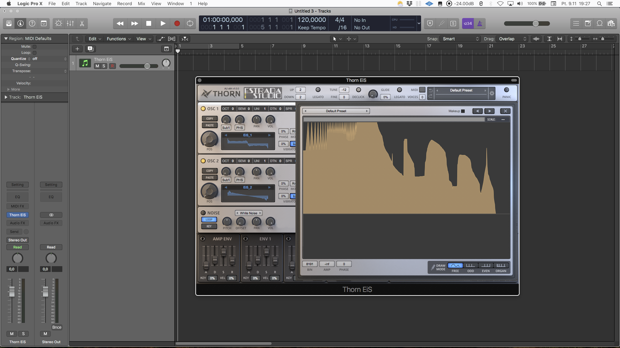Open the Functions dropdown in tracks area
Viewport: 620px width, 348px height.
[x=119, y=39]
